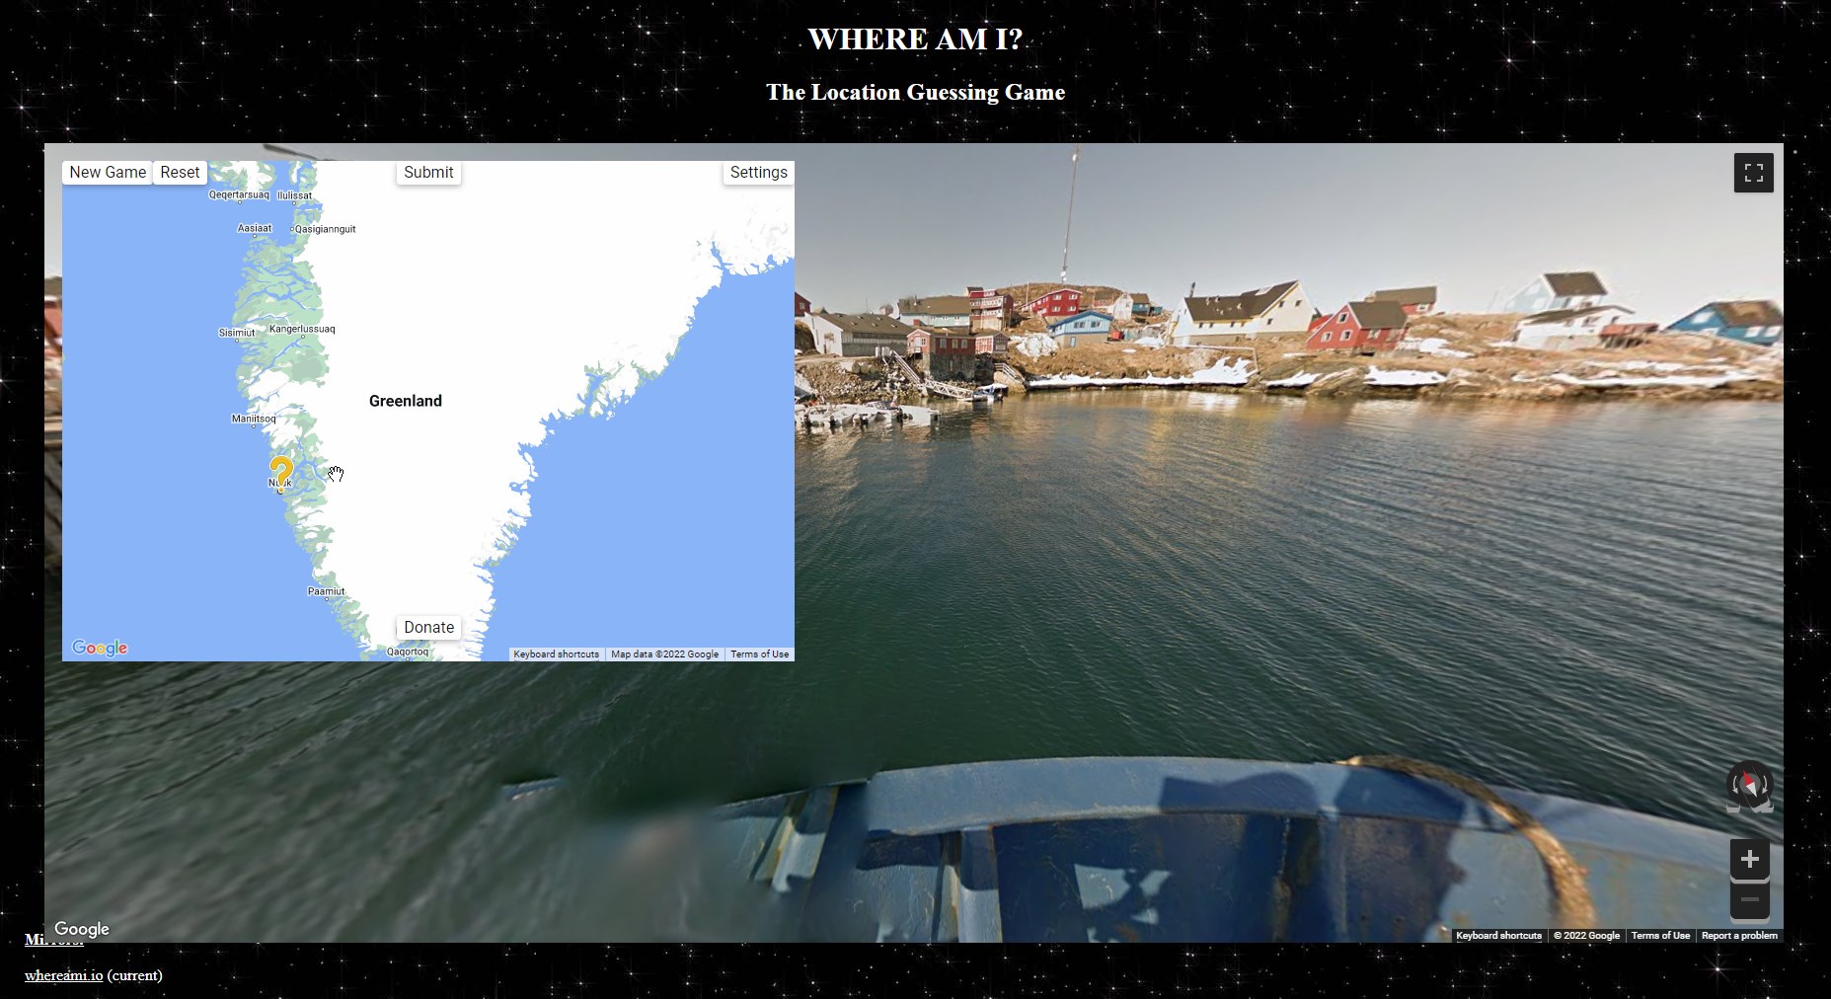Screen dimensions: 1831x999
Task: Open Keyboard shortcuts on the mini-map
Action: click(x=556, y=653)
